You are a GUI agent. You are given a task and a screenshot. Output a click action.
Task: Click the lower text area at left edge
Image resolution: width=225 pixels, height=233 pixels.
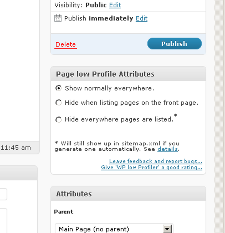(x=3, y=221)
